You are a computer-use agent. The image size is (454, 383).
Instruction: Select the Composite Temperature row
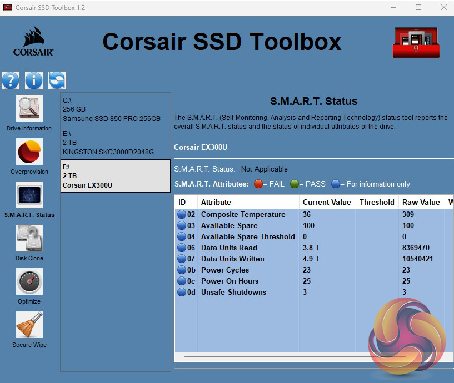[243, 214]
